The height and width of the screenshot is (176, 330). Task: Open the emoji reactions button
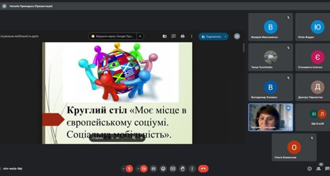click(163, 169)
